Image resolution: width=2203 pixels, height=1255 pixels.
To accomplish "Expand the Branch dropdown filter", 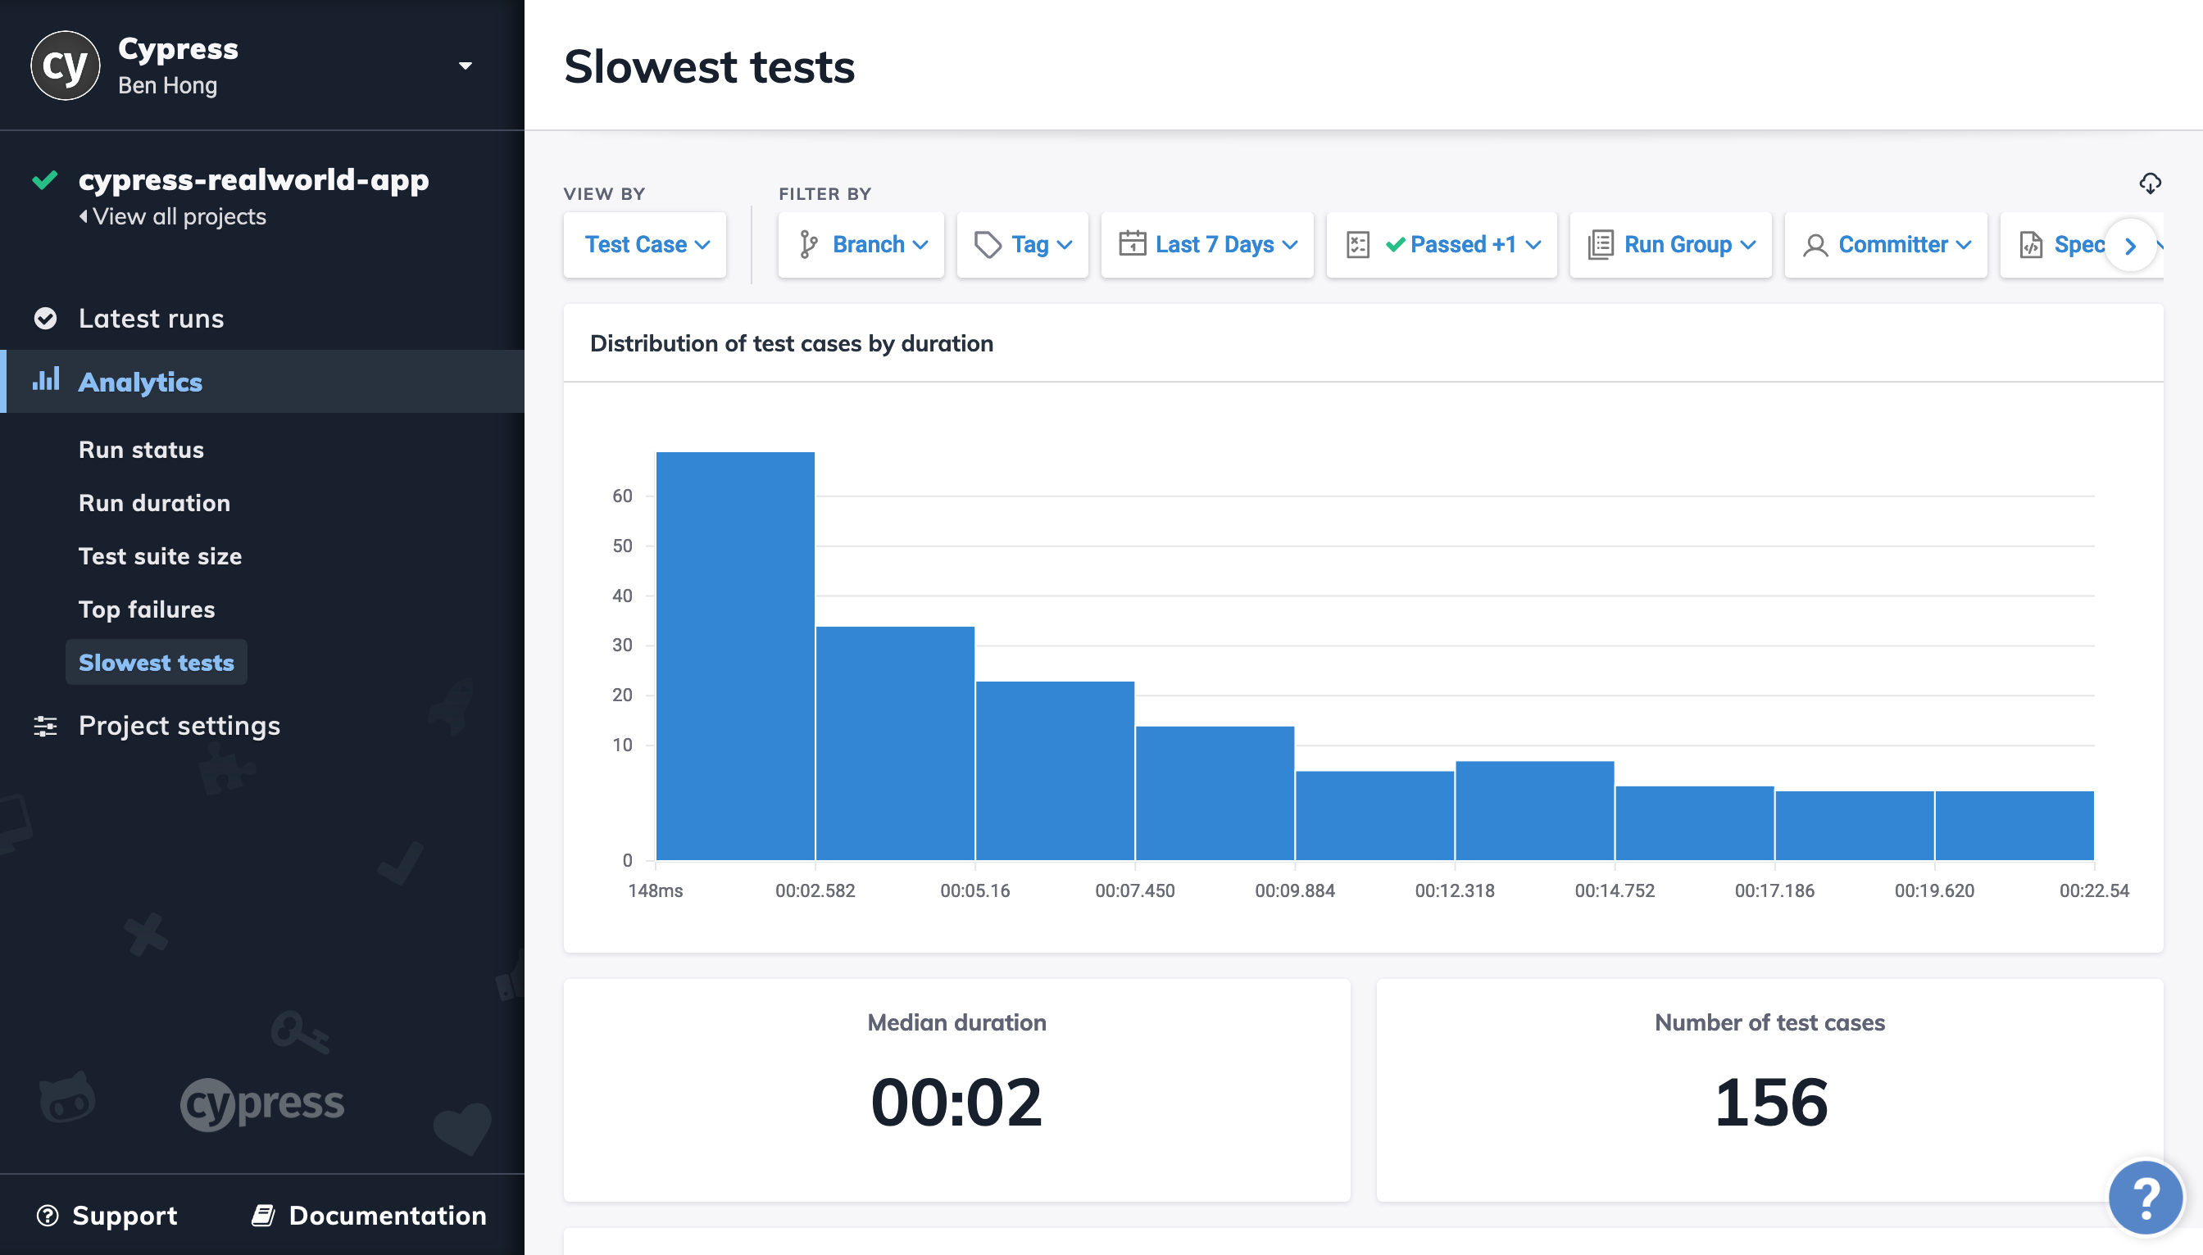I will (x=860, y=245).
